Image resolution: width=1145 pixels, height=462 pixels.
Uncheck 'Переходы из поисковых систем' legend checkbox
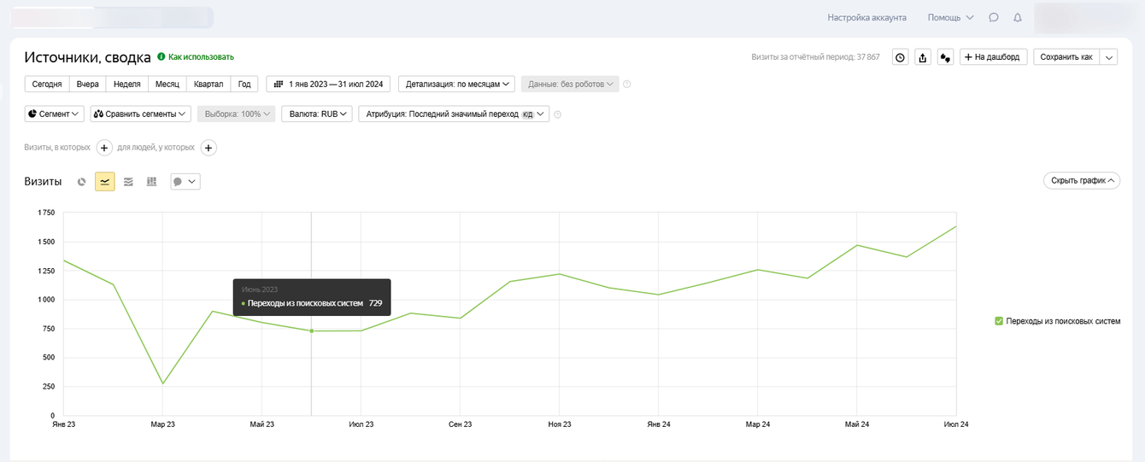[x=999, y=321]
